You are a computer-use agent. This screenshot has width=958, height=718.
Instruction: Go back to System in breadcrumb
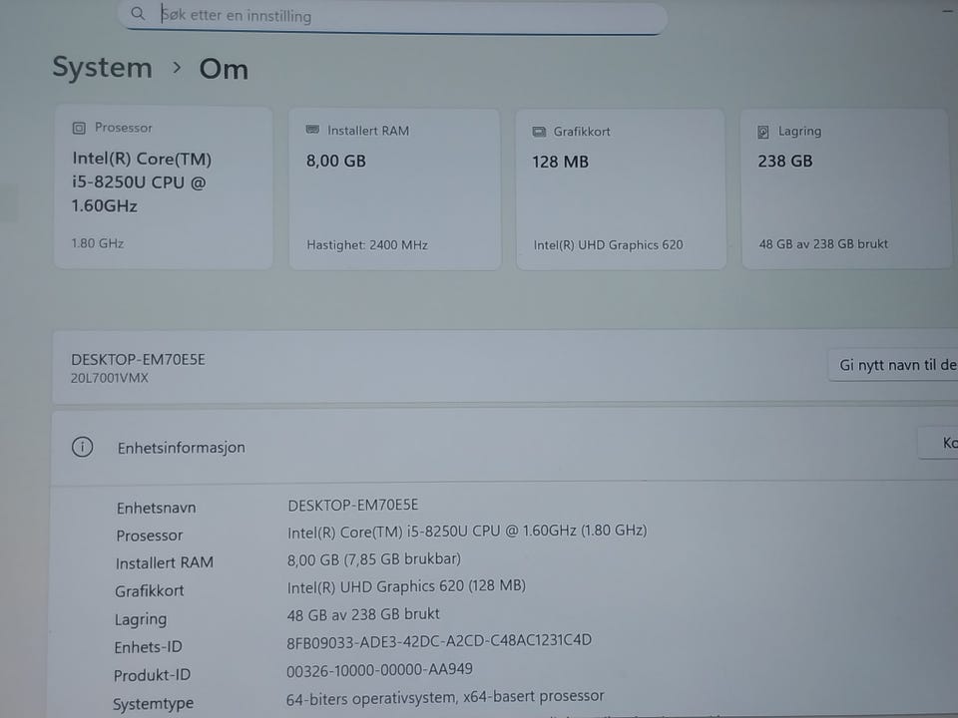pos(102,67)
